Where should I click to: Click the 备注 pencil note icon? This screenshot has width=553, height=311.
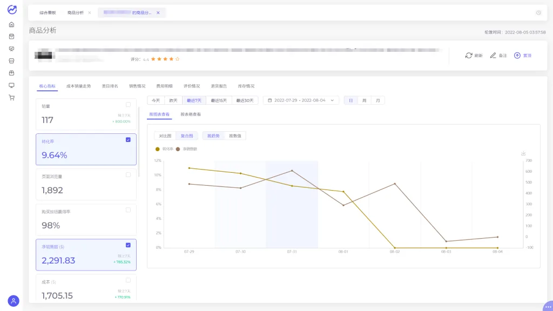coord(493,56)
